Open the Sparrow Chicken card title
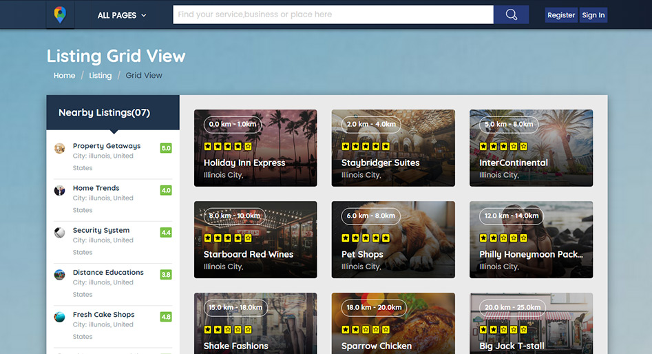Image resolution: width=652 pixels, height=354 pixels. (x=377, y=346)
